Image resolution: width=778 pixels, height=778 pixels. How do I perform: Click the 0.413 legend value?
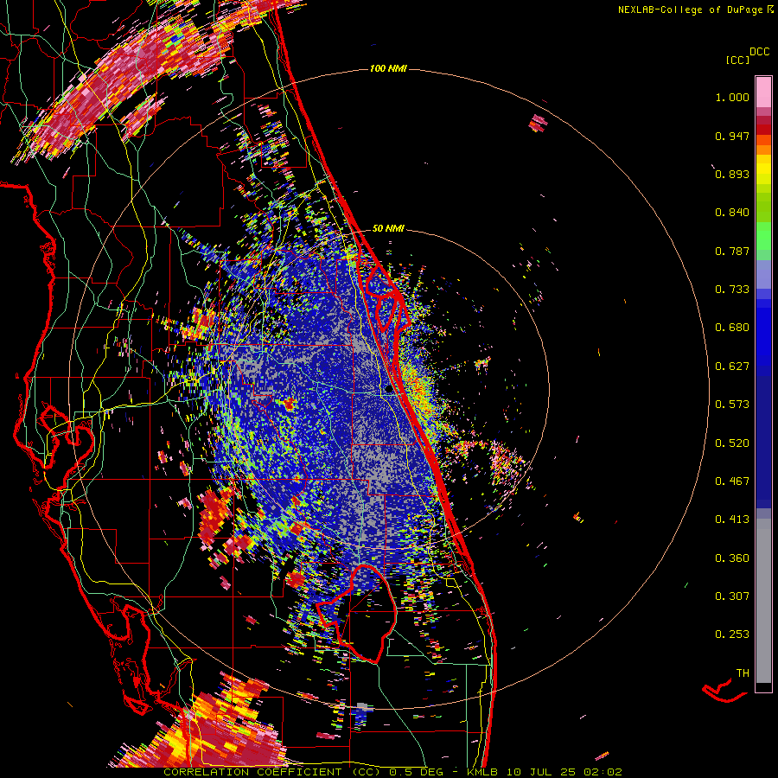coord(732,520)
